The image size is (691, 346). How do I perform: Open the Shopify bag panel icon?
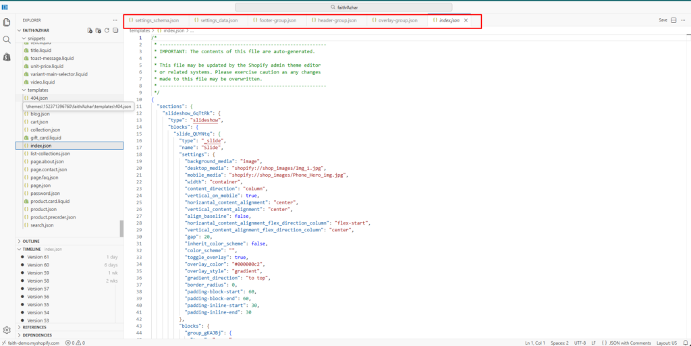tap(7, 57)
